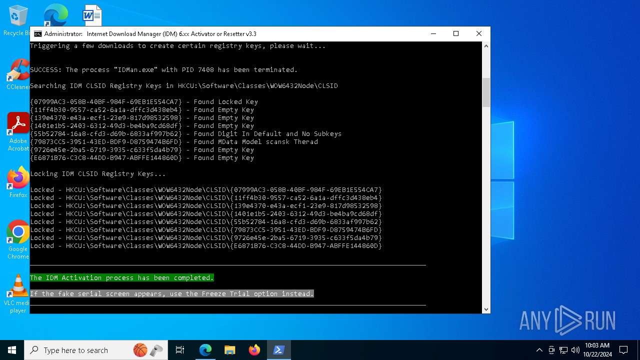Minimize the IDM Activator console window
640x360 pixels.
(x=433, y=34)
